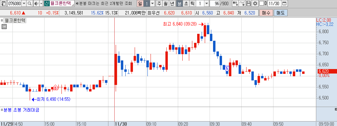337x126 pixels.
Task: Click the small square beside 웰크론한텍 legend
Action: pyautogui.click(x=2, y=21)
